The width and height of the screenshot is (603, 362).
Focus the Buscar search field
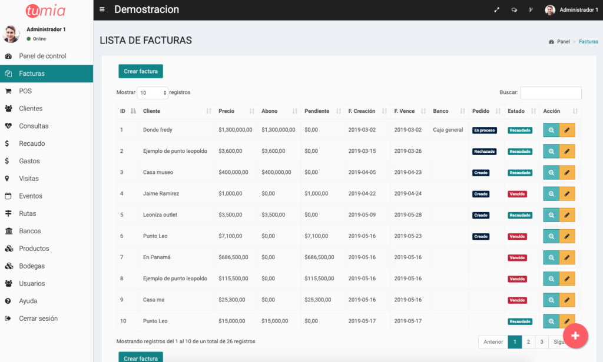click(551, 92)
